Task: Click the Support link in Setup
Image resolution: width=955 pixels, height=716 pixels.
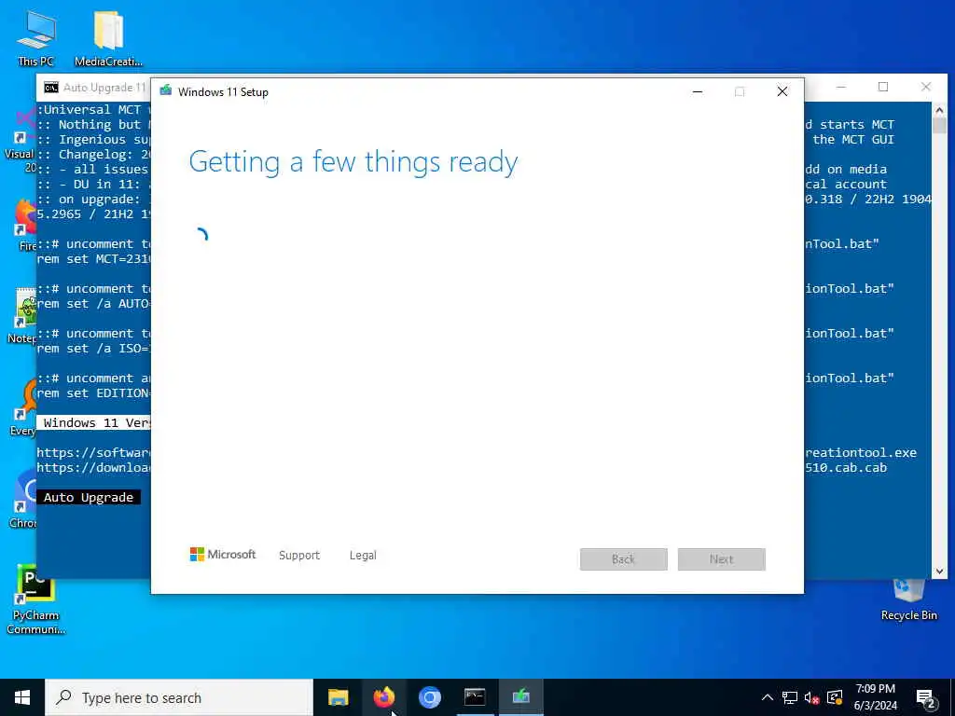Action: [299, 556]
